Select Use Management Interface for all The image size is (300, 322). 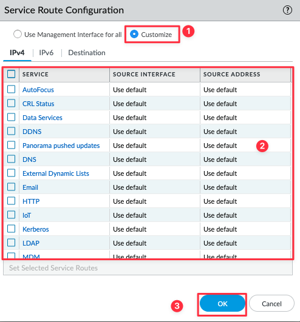18,34
